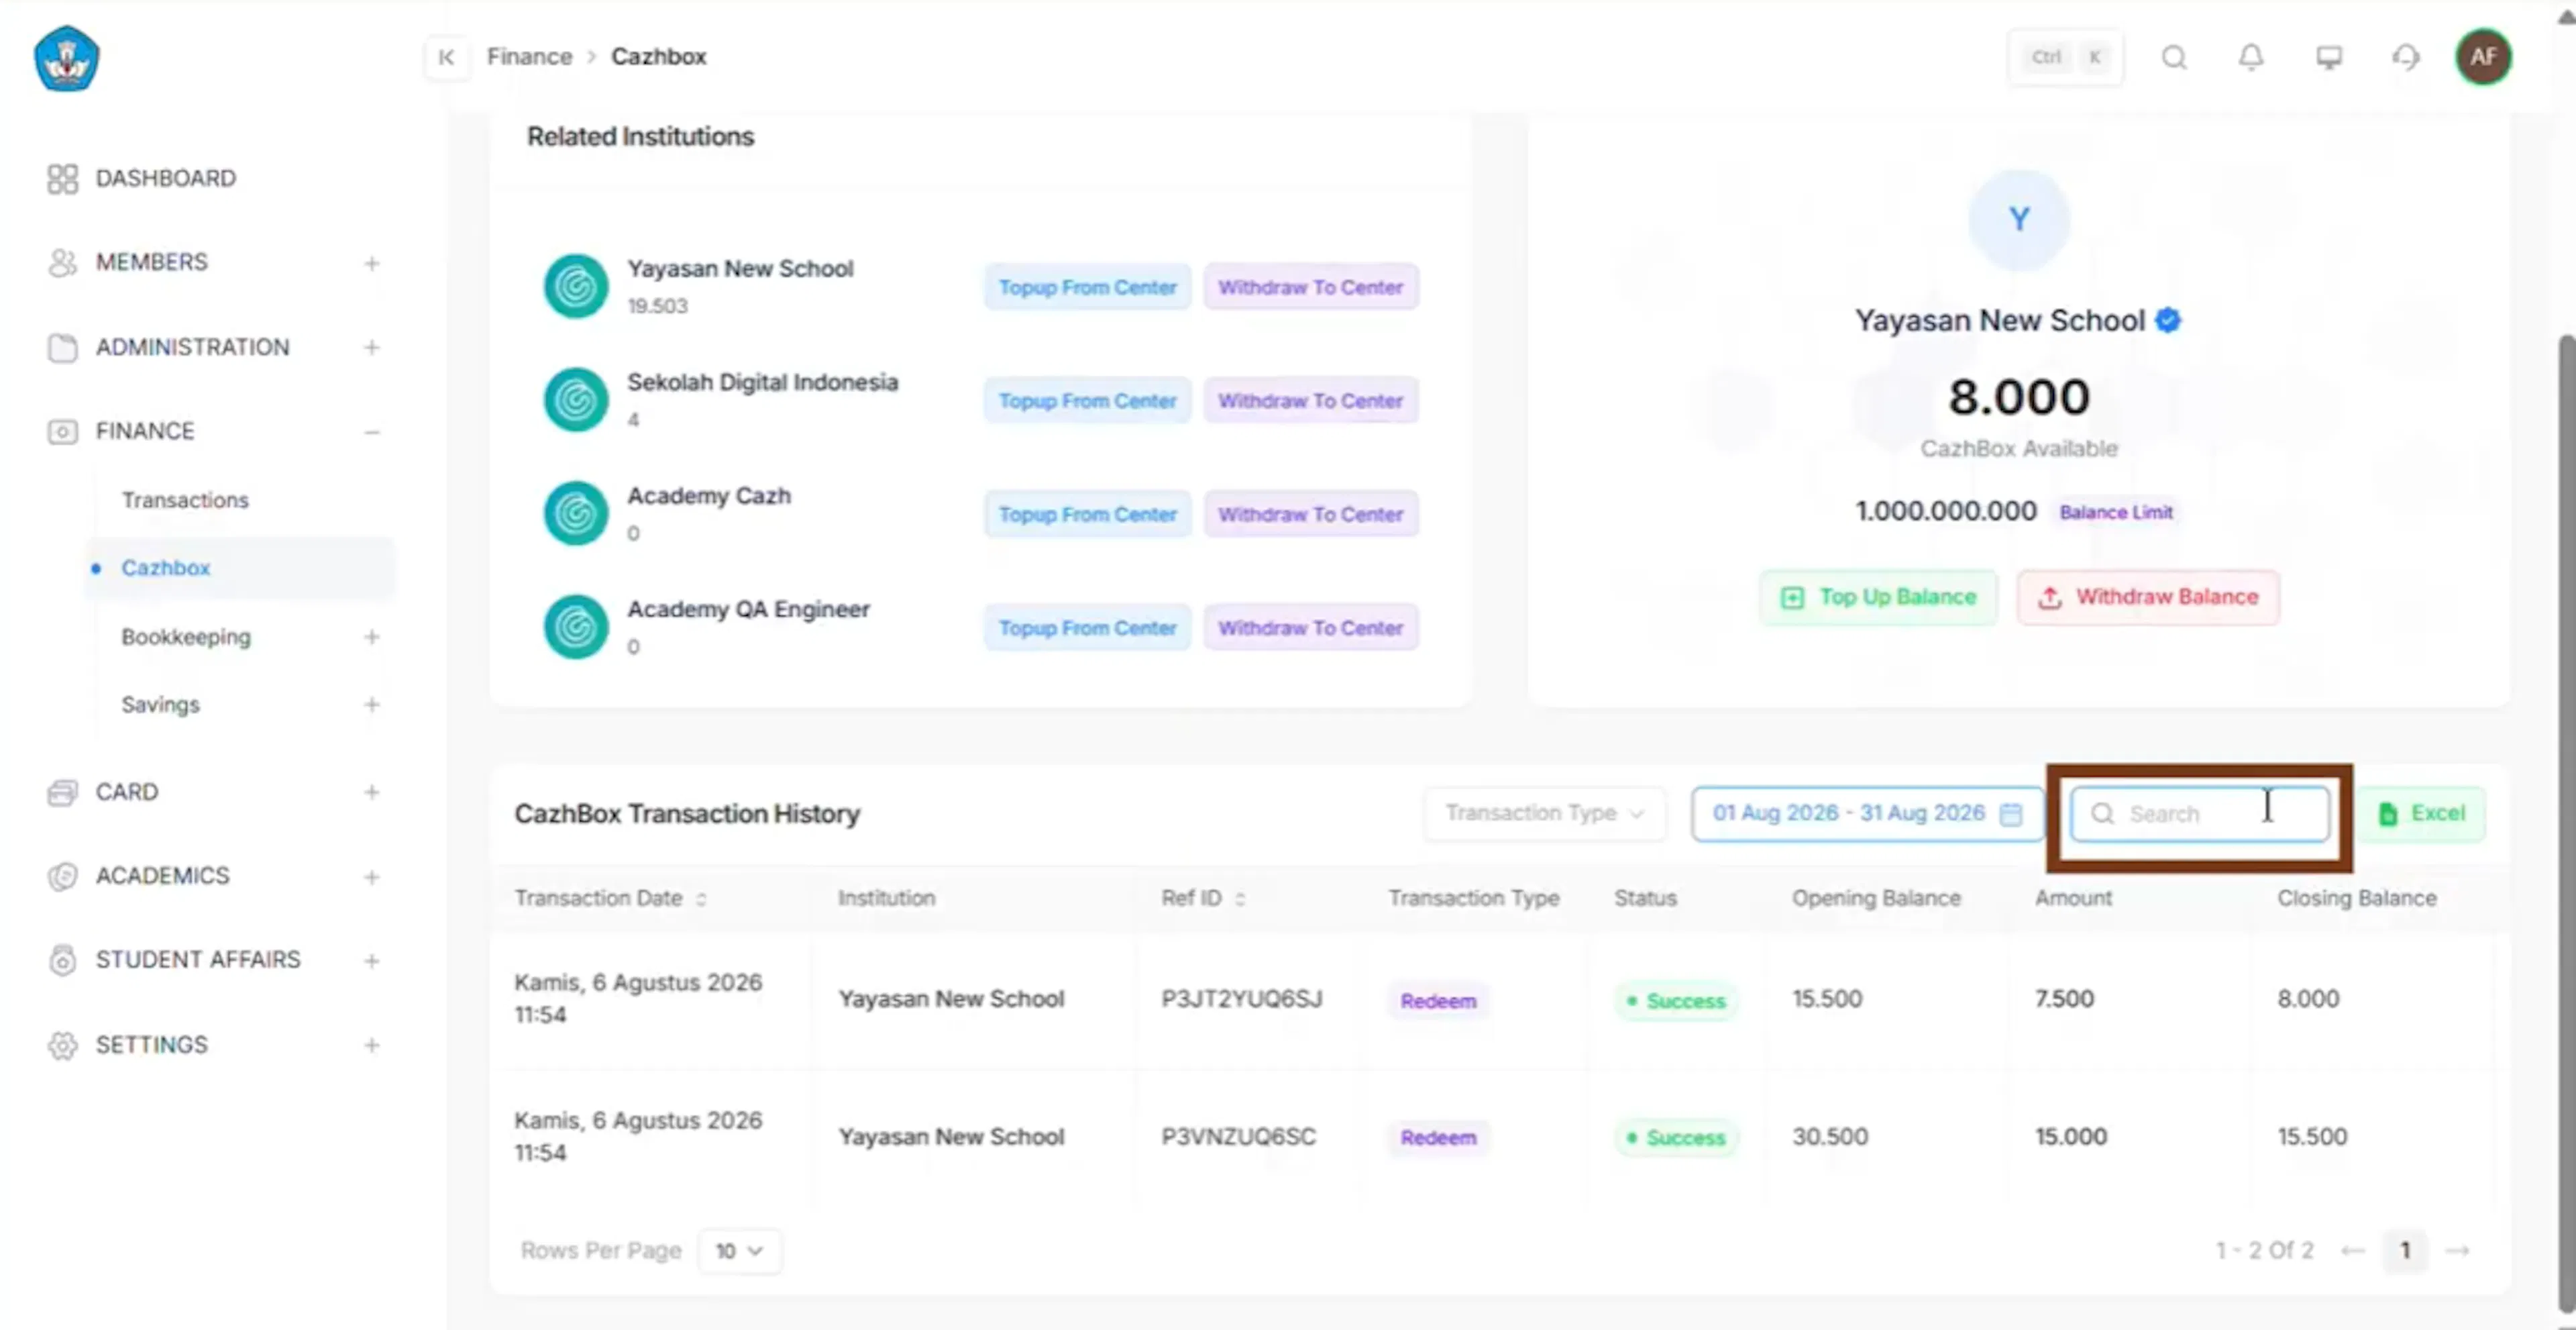Screen dimensions: 2576x1330
Task: Open Rows Per Page dropdown
Action: (x=739, y=1251)
